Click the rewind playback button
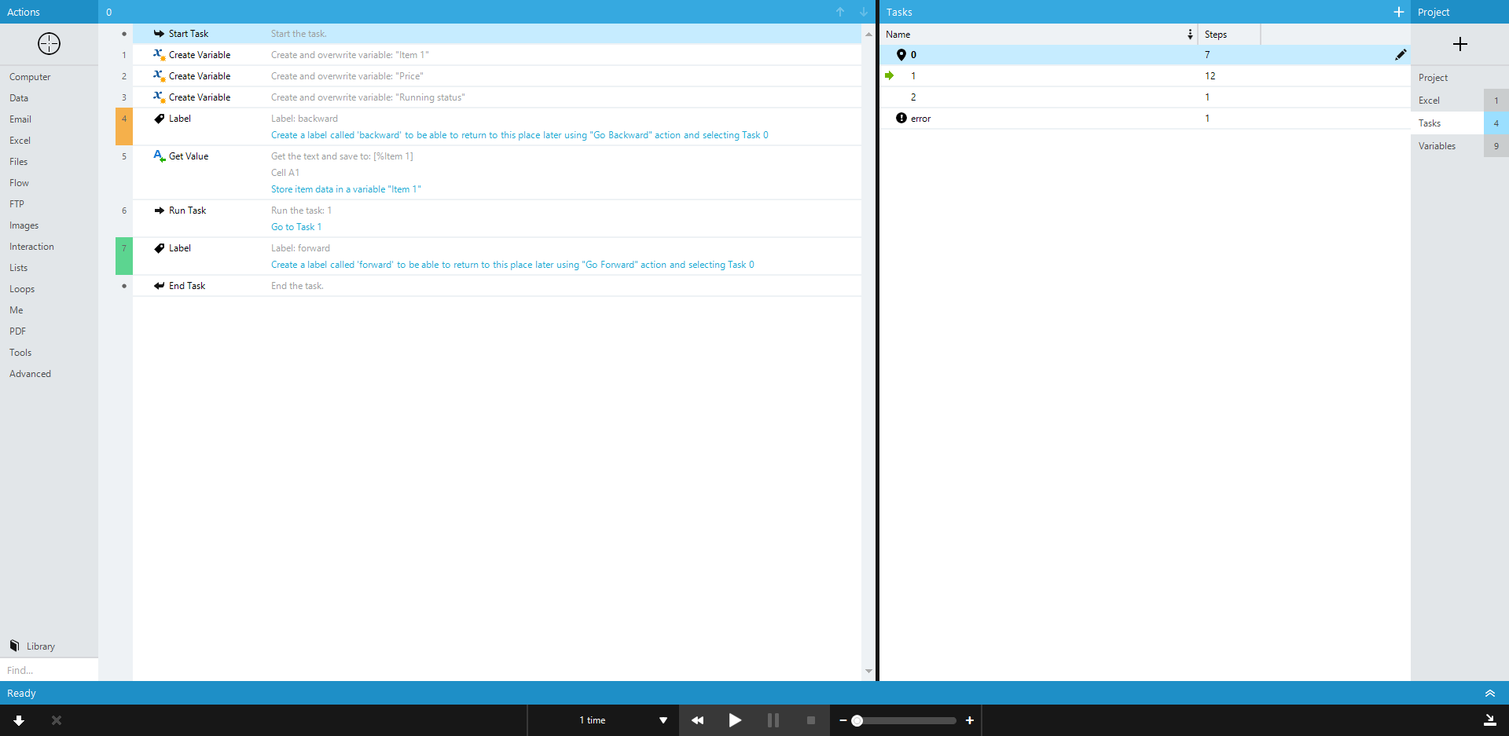 [x=697, y=720]
